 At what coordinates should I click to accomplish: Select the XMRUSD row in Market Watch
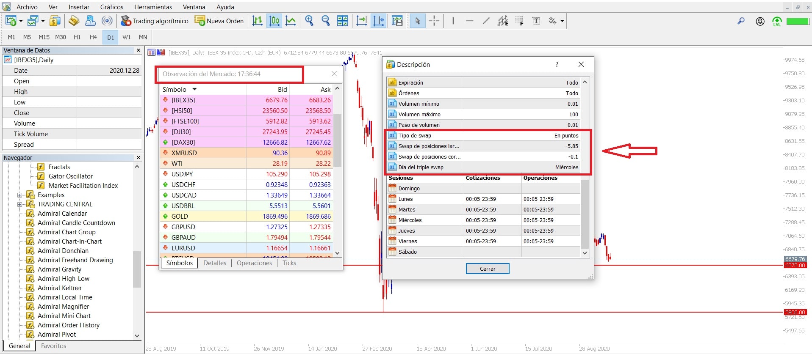point(246,153)
